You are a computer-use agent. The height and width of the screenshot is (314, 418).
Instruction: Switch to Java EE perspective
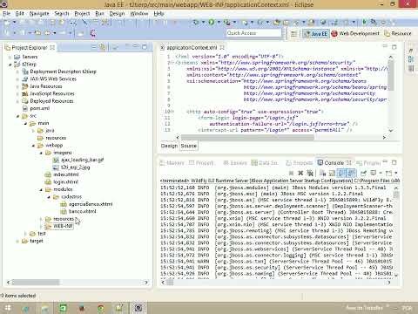[x=315, y=34]
